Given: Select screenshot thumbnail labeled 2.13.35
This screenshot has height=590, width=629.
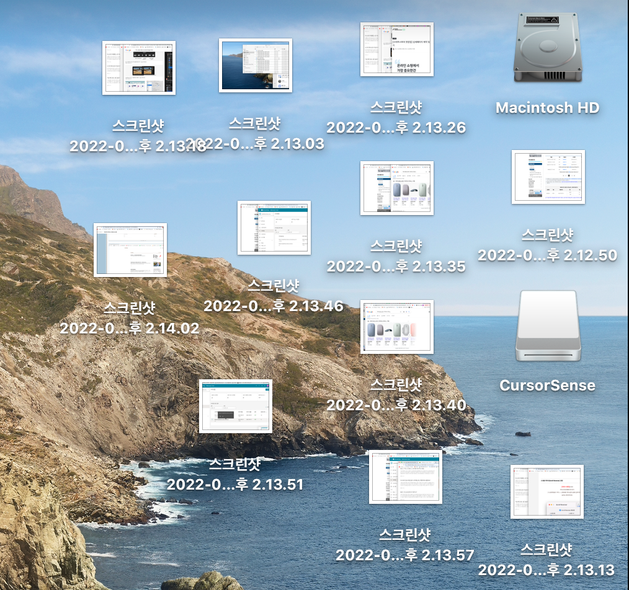Looking at the screenshot, I should click(x=397, y=188).
